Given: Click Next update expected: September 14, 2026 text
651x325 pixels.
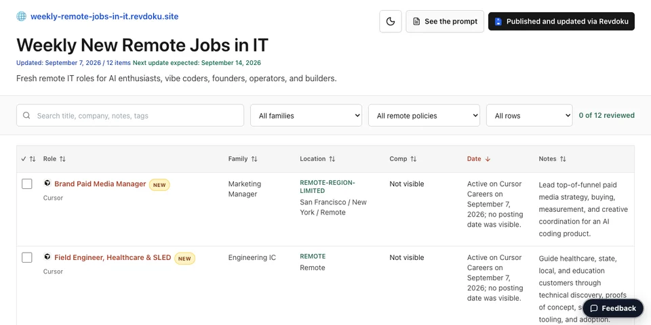Looking at the screenshot, I should 197,63.
